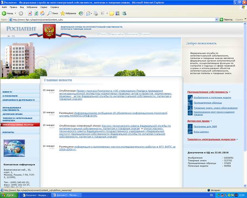The width and height of the screenshot is (247, 198).
Task: Open the address bar URL dropdown arrow
Action: click(216, 19)
